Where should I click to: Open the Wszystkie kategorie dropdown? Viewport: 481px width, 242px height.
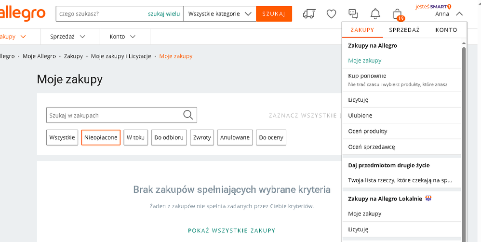click(220, 14)
